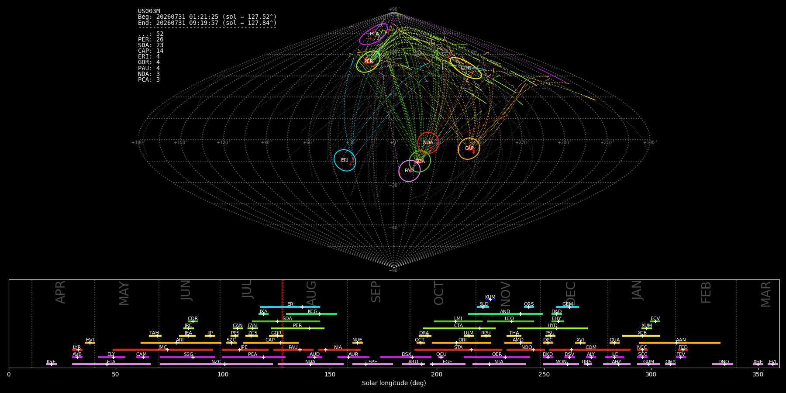Screen dimensions: 786x393
Task: Click the magenta PCA radiant ellipse
Action: 373,34
